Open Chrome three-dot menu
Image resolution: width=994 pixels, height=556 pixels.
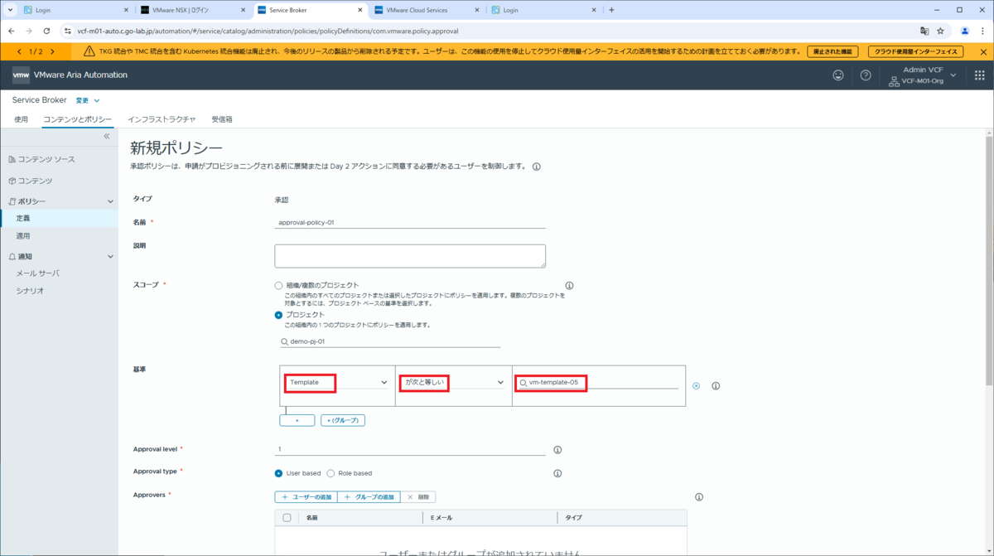coord(983,31)
